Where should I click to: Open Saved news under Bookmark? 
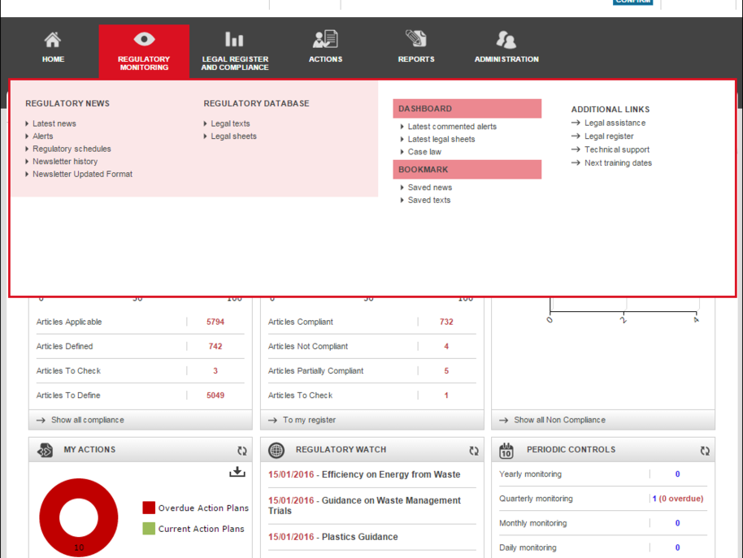tap(429, 188)
